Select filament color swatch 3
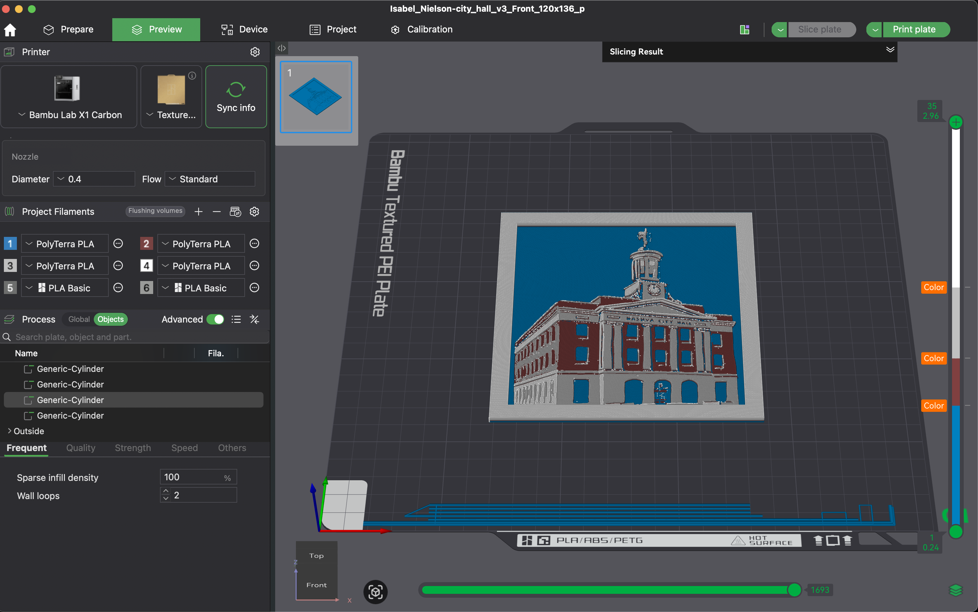 [10, 266]
